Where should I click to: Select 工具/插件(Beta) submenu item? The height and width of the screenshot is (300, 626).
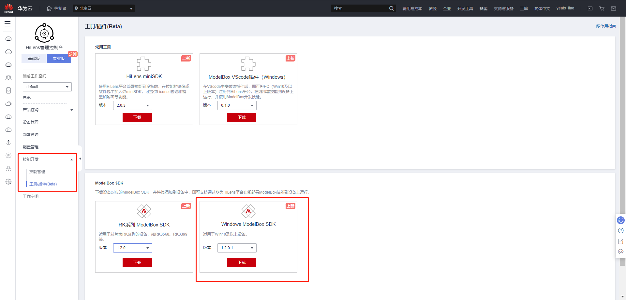tap(43, 184)
